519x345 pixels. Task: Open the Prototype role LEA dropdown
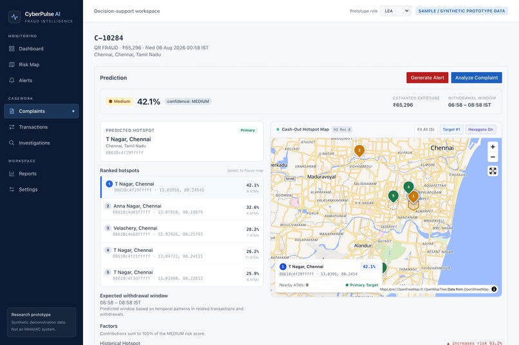pyautogui.click(x=395, y=11)
